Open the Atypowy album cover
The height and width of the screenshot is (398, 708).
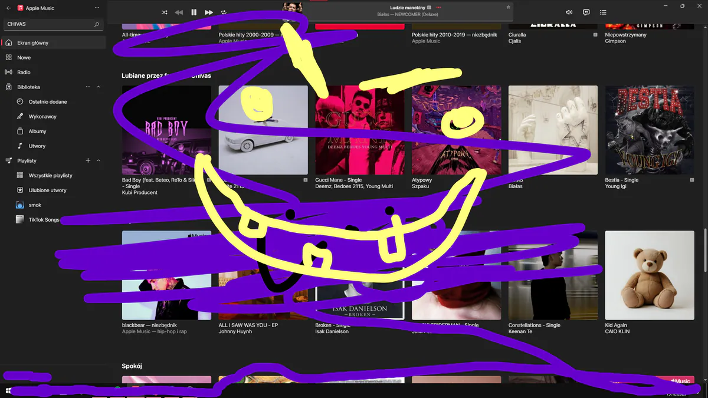click(456, 130)
